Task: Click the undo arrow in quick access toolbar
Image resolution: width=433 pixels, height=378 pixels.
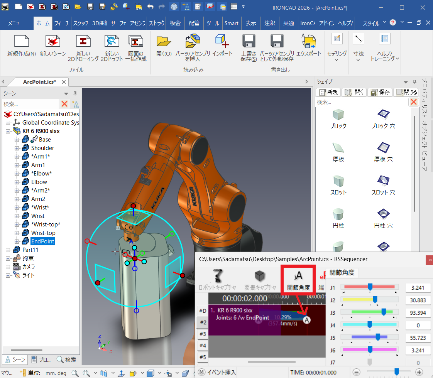Action: pos(150,7)
